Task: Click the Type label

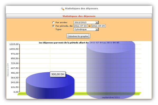Action: [59, 29]
